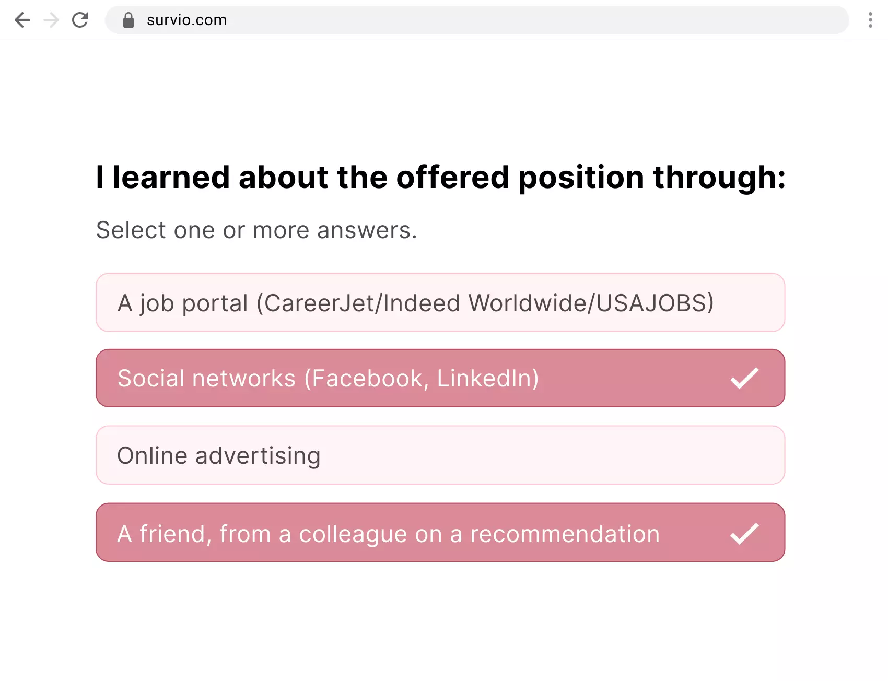Click the CareerJet/Indeed Worldwide/USAJOBS label text
This screenshot has width=888, height=681.
[x=416, y=303]
